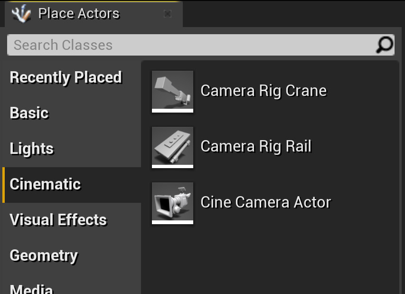Image resolution: width=405 pixels, height=294 pixels.
Task: Click inside the Search Classes field
Action: click(x=142, y=45)
